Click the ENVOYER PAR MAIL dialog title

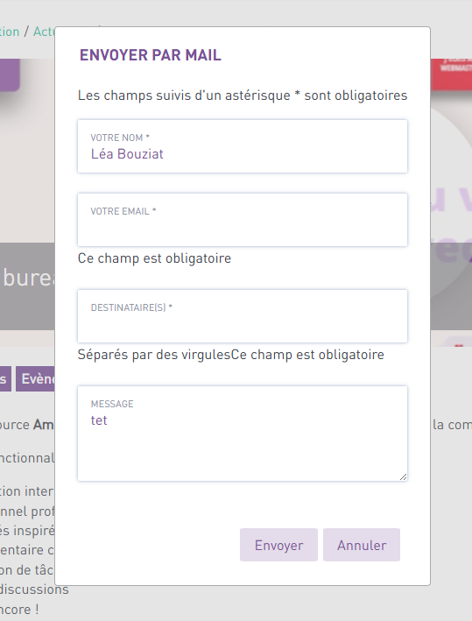[x=150, y=54]
